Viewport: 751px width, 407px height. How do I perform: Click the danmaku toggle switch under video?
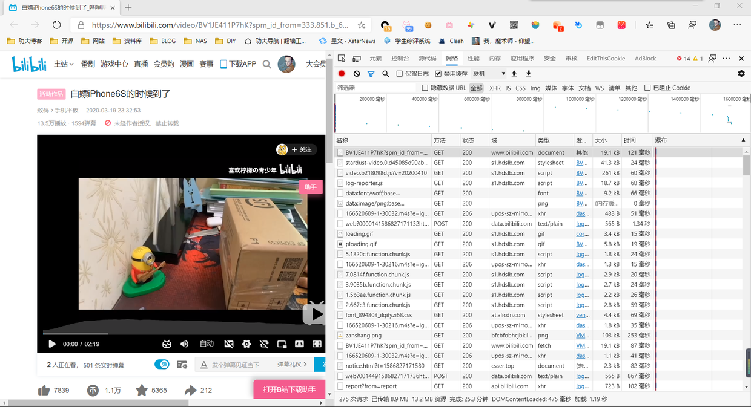[x=162, y=364]
